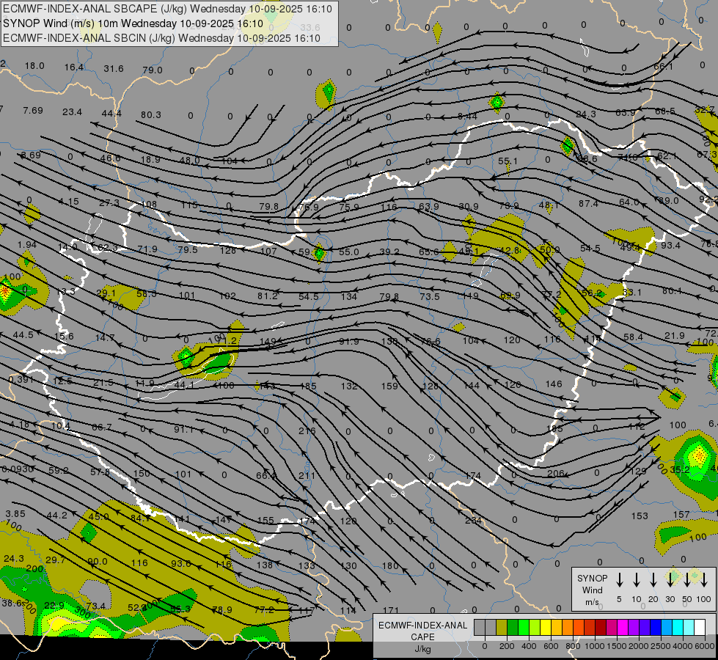Pick the amber swatch after 600 tick
This screenshot has width=718, height=660.
(557, 627)
